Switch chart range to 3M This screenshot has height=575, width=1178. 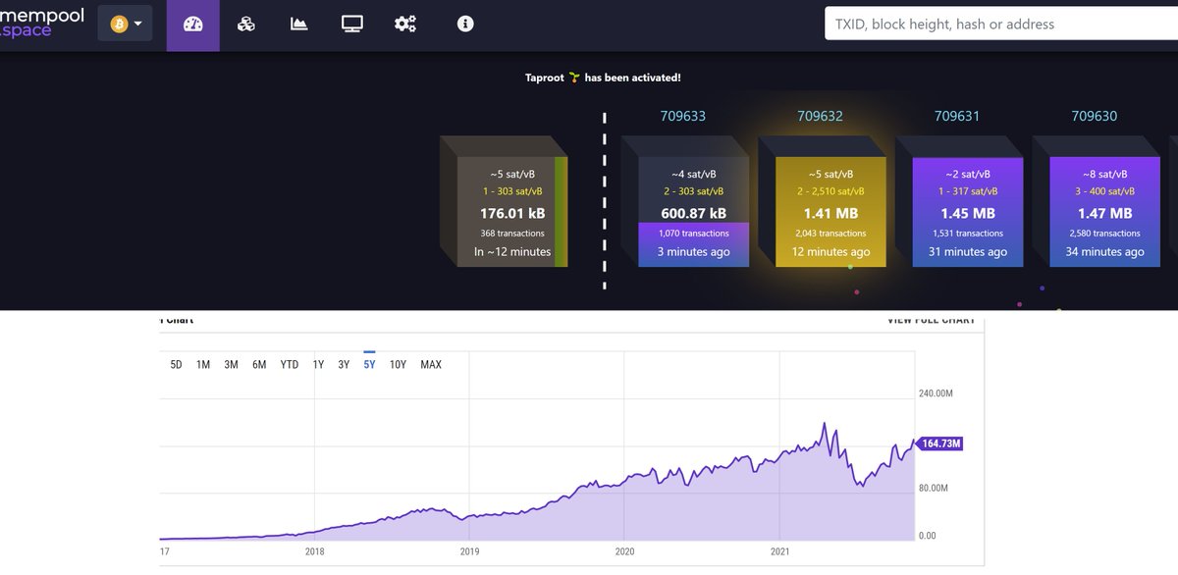(231, 364)
